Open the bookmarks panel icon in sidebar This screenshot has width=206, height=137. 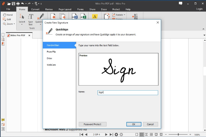click(x=3, y=44)
